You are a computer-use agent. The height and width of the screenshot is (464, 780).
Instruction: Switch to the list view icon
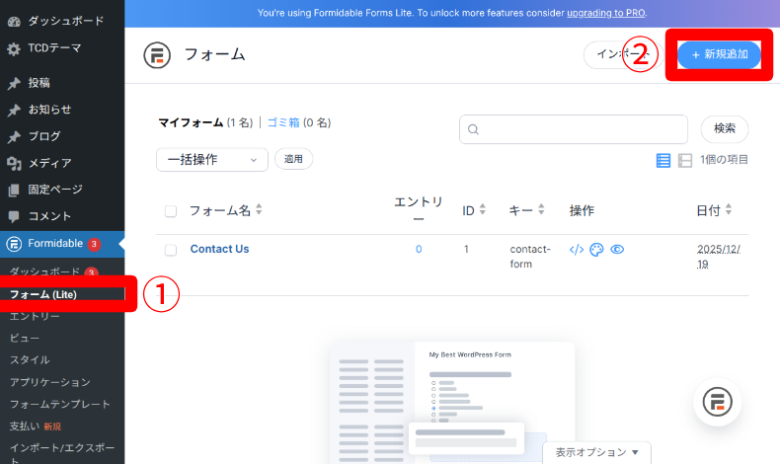[x=663, y=160]
